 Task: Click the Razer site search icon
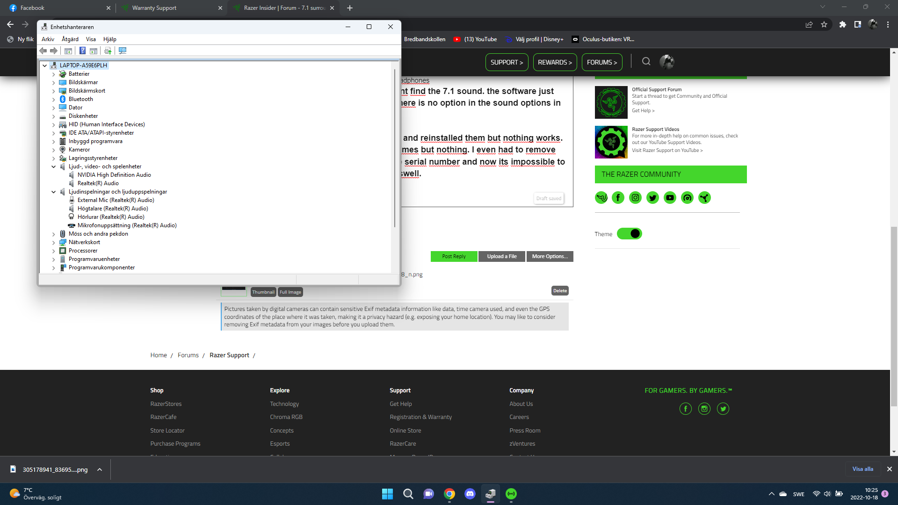coord(646,61)
